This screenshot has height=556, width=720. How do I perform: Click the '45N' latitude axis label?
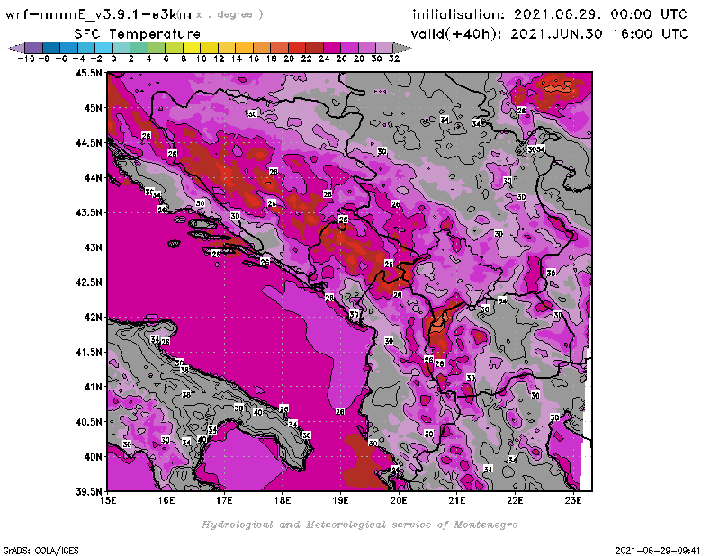(94, 108)
